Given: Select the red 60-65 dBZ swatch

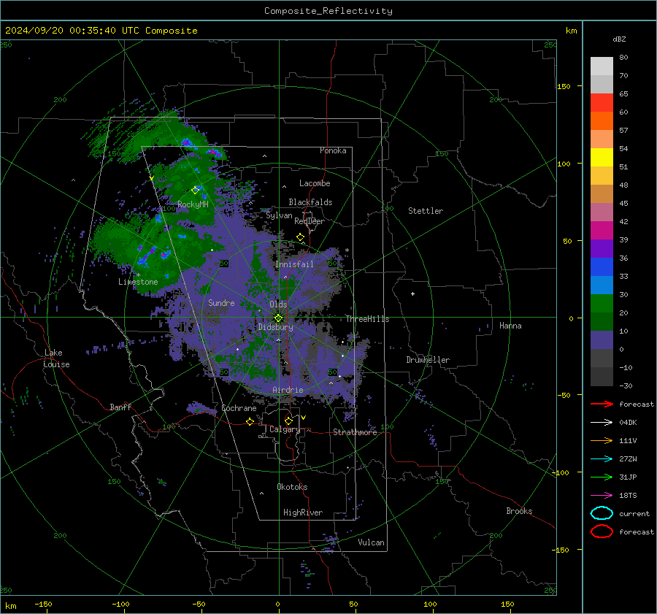Looking at the screenshot, I should tap(602, 103).
